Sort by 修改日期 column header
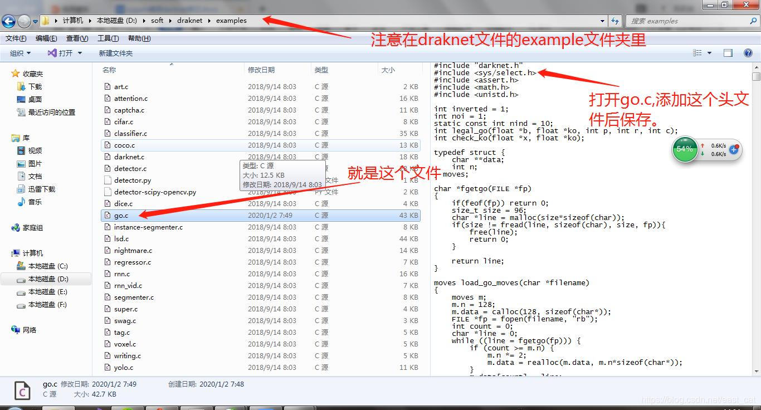Image resolution: width=761 pixels, height=410 pixels. pyautogui.click(x=261, y=70)
